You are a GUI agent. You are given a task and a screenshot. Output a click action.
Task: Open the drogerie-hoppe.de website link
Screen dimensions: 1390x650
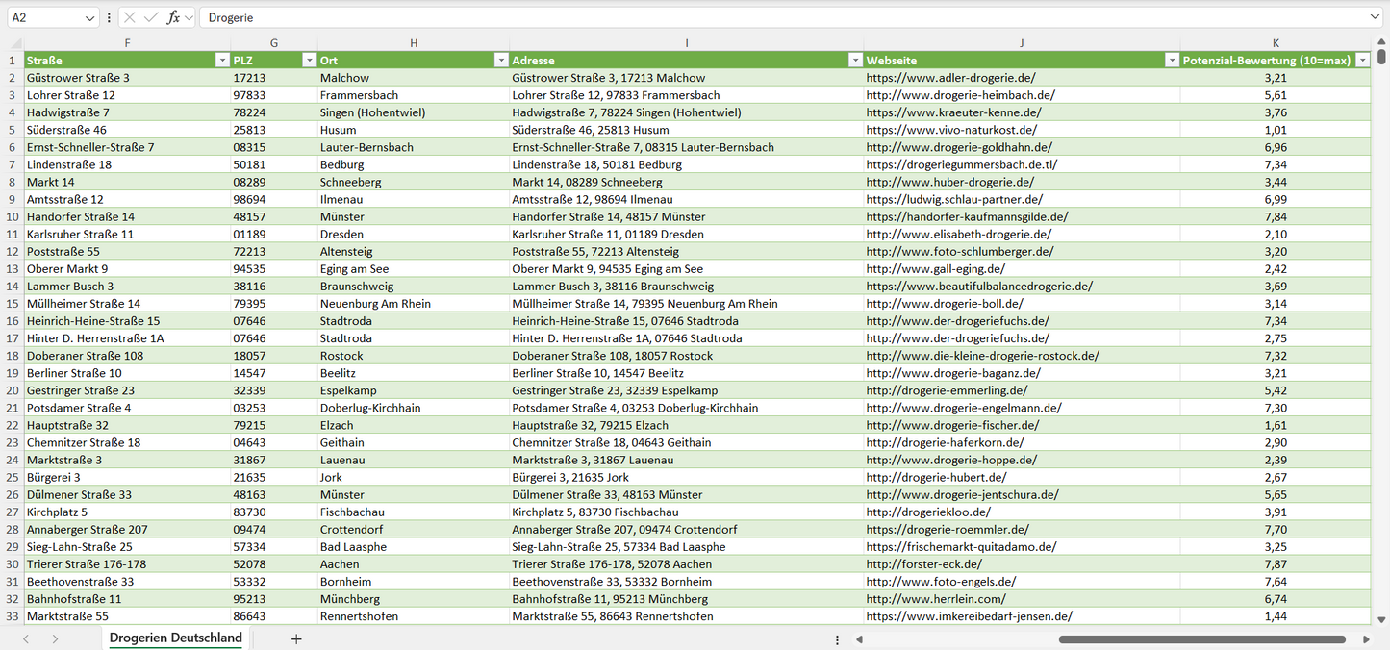951,461
